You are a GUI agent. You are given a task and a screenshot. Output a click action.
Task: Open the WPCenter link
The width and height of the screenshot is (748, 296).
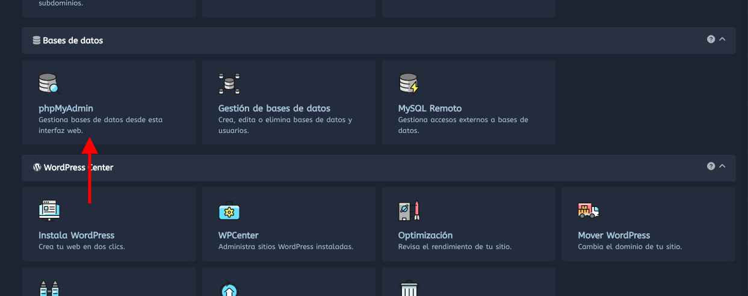(238, 235)
